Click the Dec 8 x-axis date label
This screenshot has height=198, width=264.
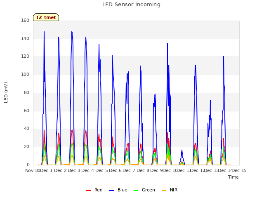(x=143, y=170)
